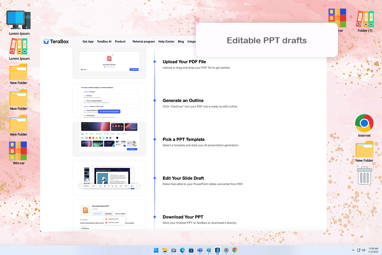
Task: Select the green color swatch
Action: click(100, 138)
